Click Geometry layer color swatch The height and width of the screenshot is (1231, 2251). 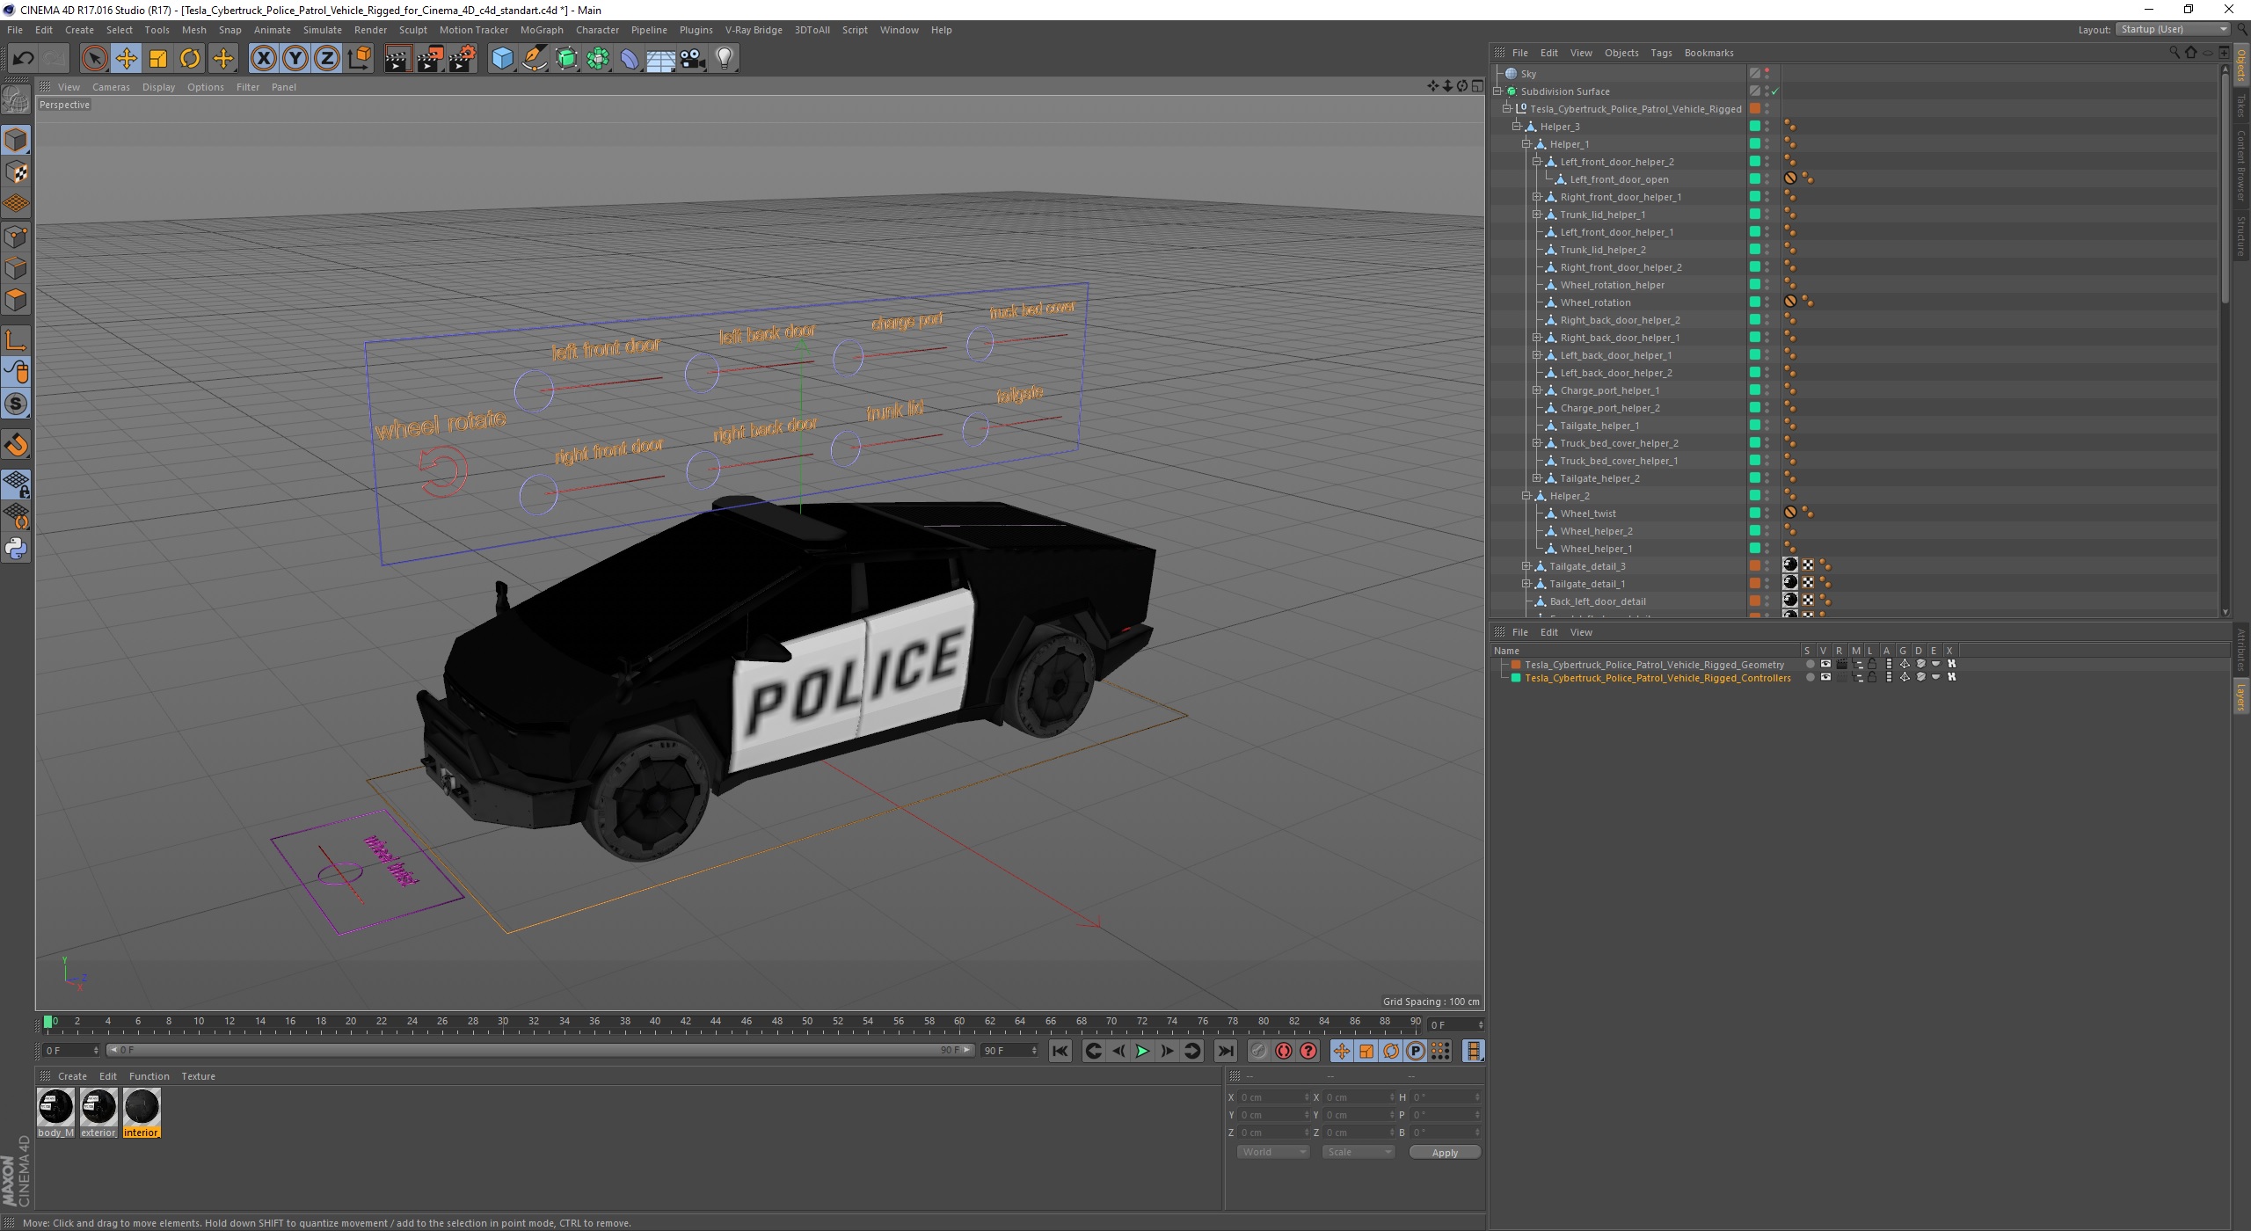pos(1516,665)
